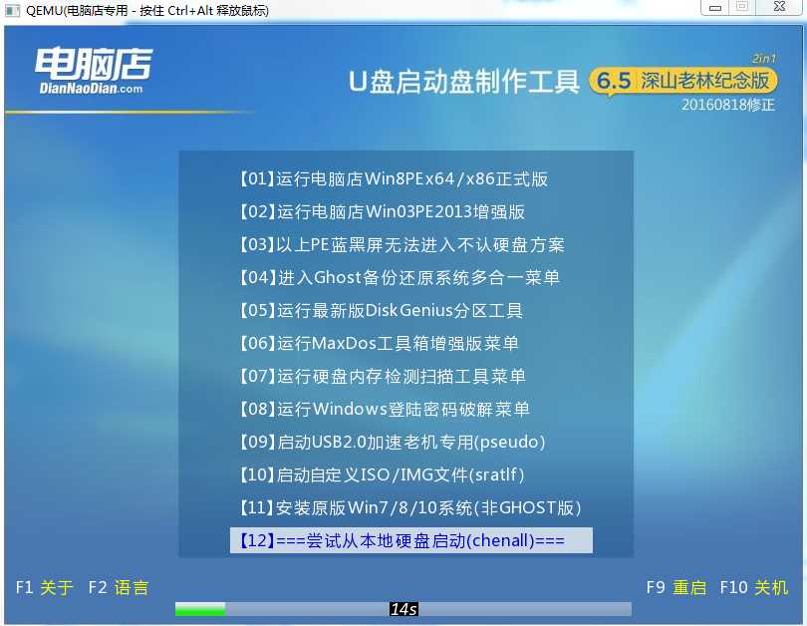Pick 安装原版Win7/8/10系统 option
Screen dimensions: 807x626
(x=403, y=507)
